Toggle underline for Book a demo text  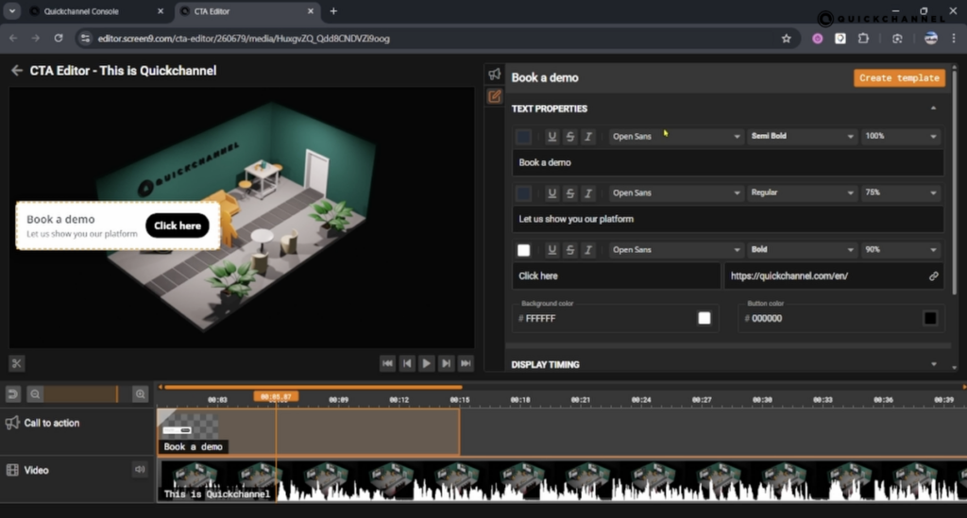551,136
